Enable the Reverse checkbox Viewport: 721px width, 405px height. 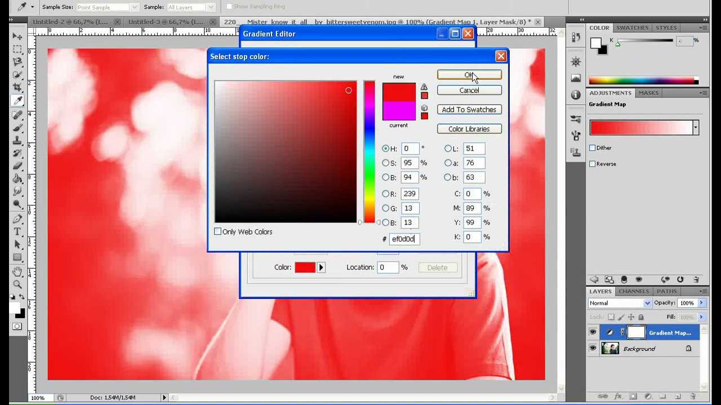pos(593,164)
